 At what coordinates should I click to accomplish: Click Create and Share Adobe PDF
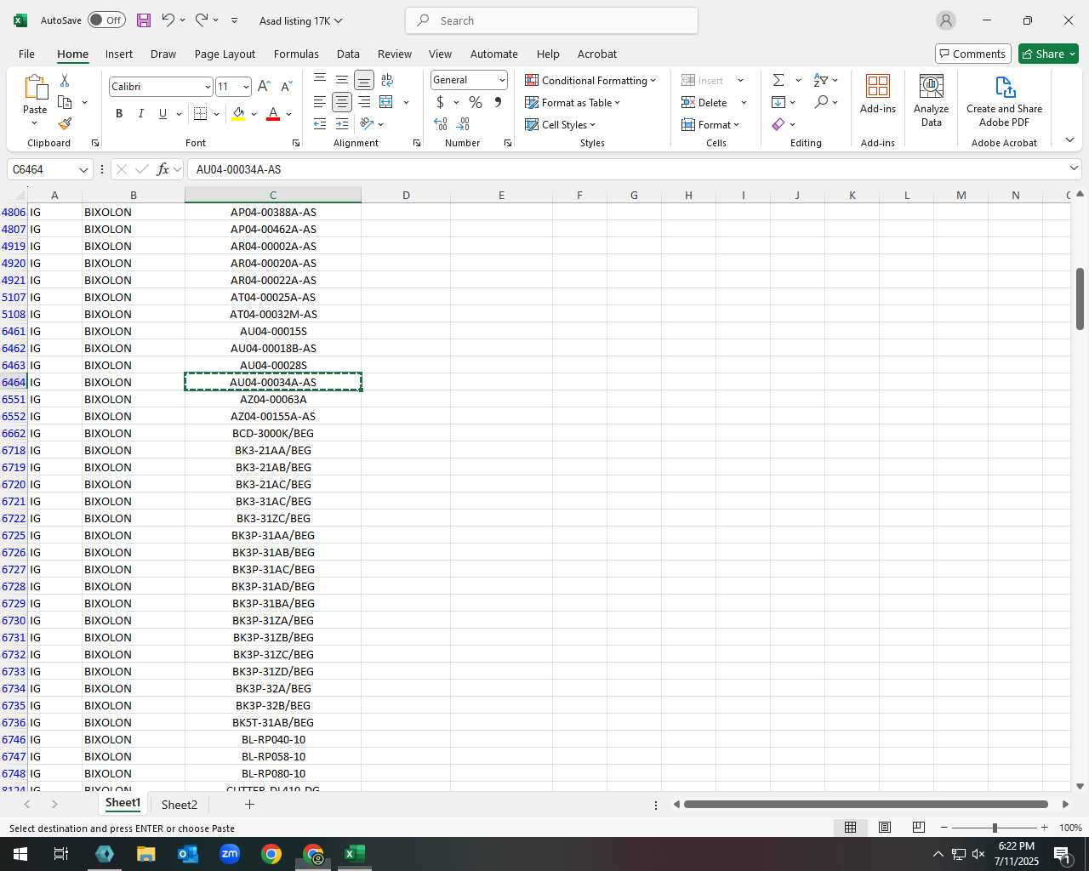(x=1004, y=100)
